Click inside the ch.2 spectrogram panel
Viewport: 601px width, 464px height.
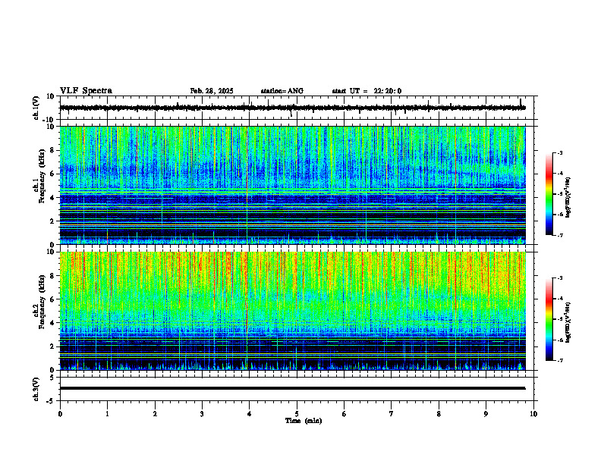(293, 311)
